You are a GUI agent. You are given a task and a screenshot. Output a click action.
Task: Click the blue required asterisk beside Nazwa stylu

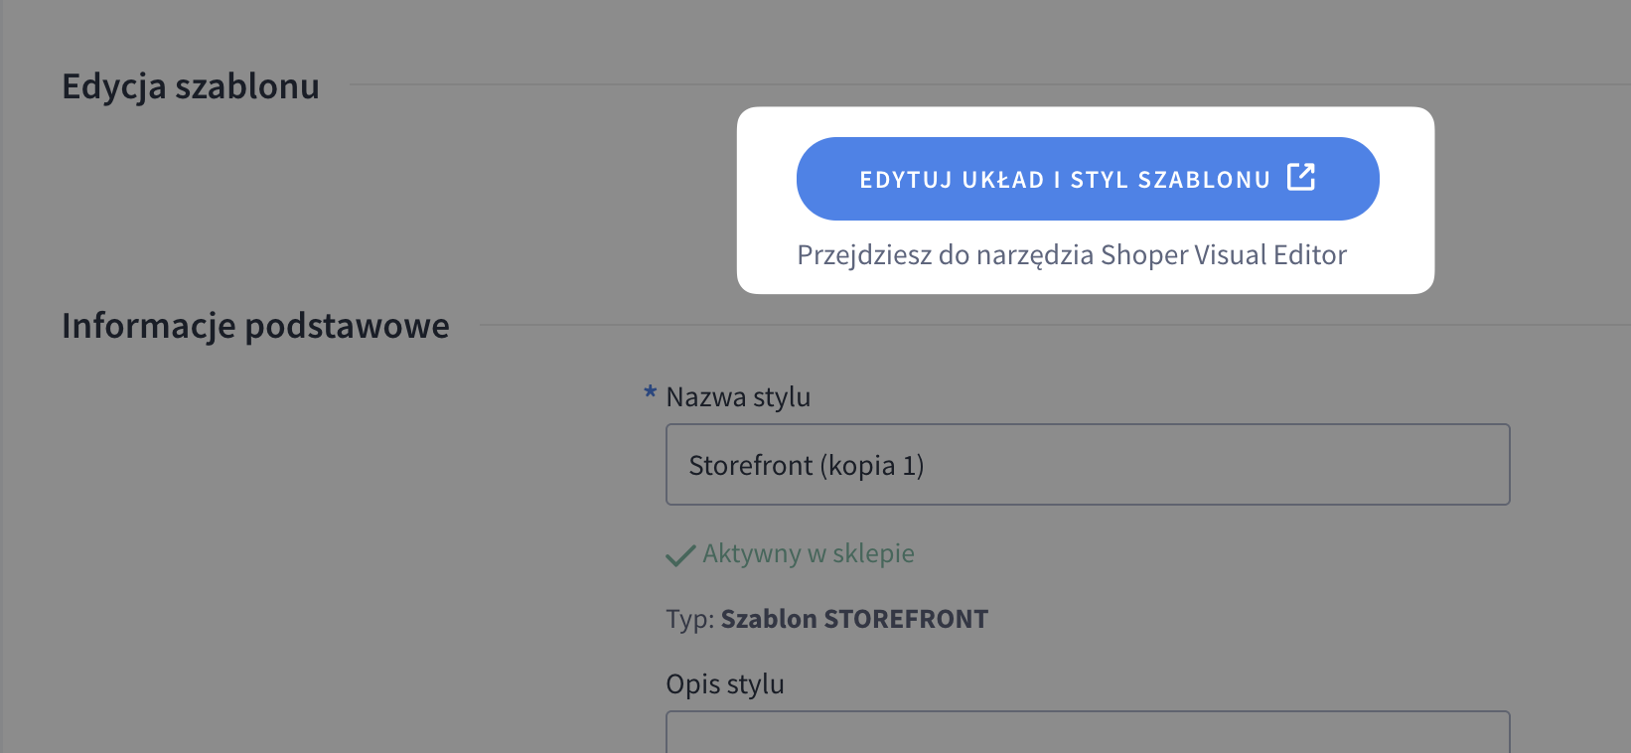click(x=650, y=393)
